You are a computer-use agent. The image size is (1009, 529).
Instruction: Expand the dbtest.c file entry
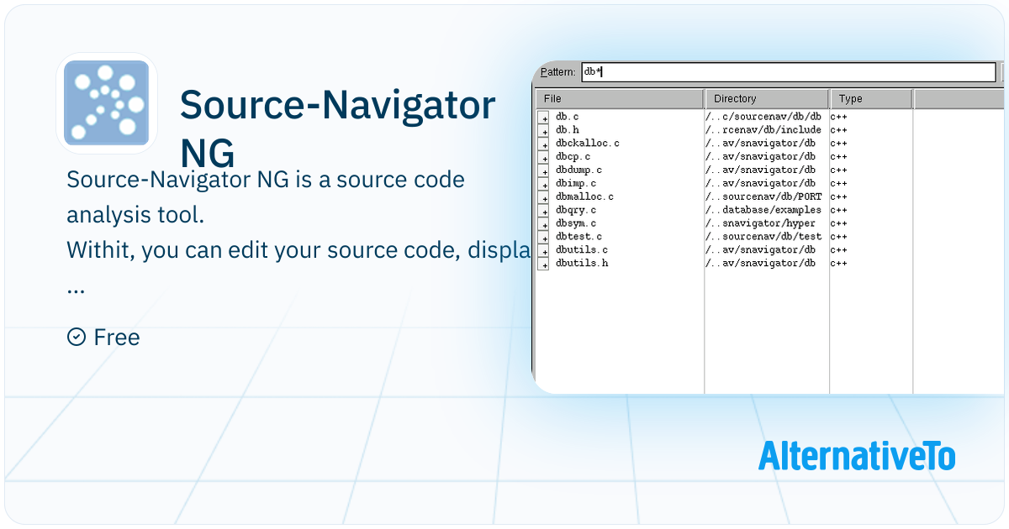point(544,238)
